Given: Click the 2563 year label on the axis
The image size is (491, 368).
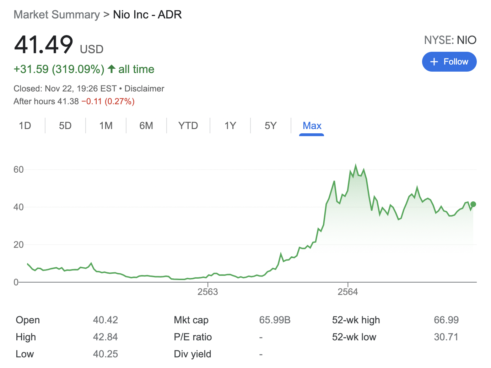Looking at the screenshot, I should (208, 292).
